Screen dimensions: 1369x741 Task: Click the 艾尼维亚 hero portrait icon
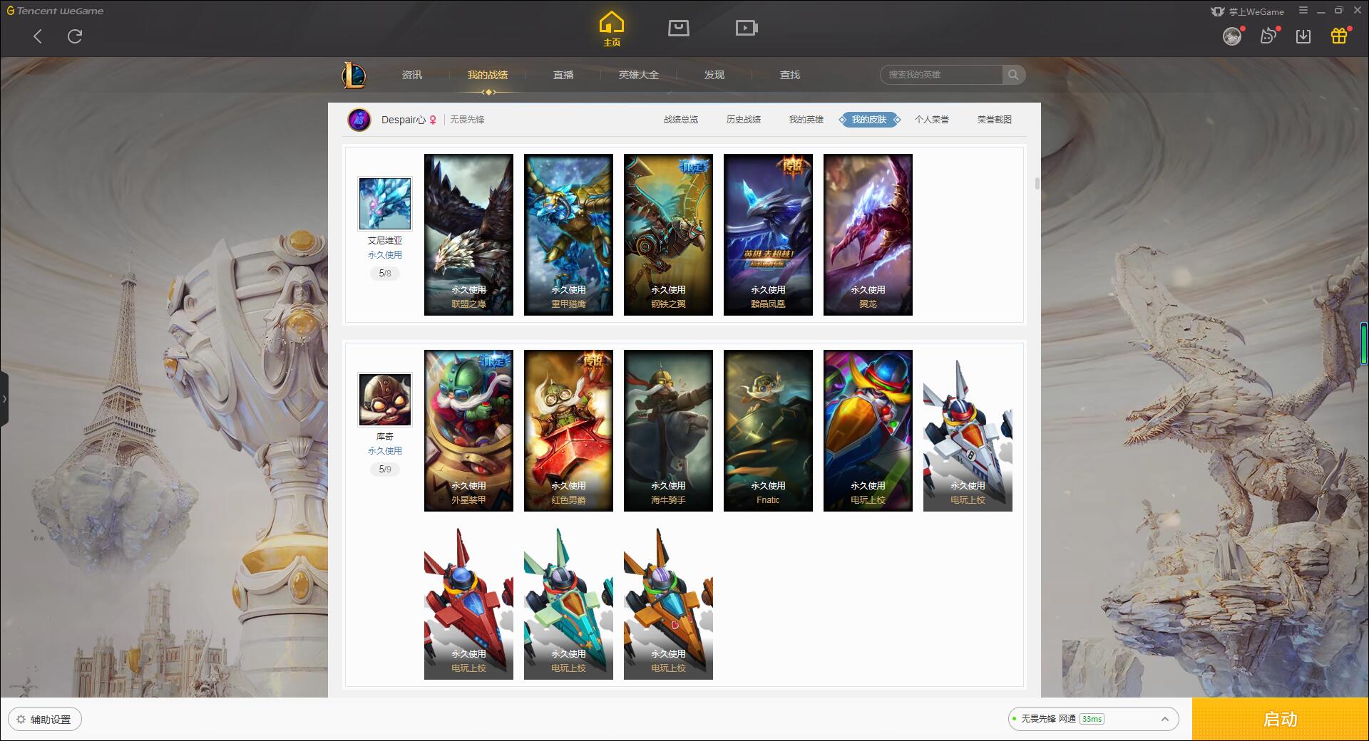tap(385, 204)
